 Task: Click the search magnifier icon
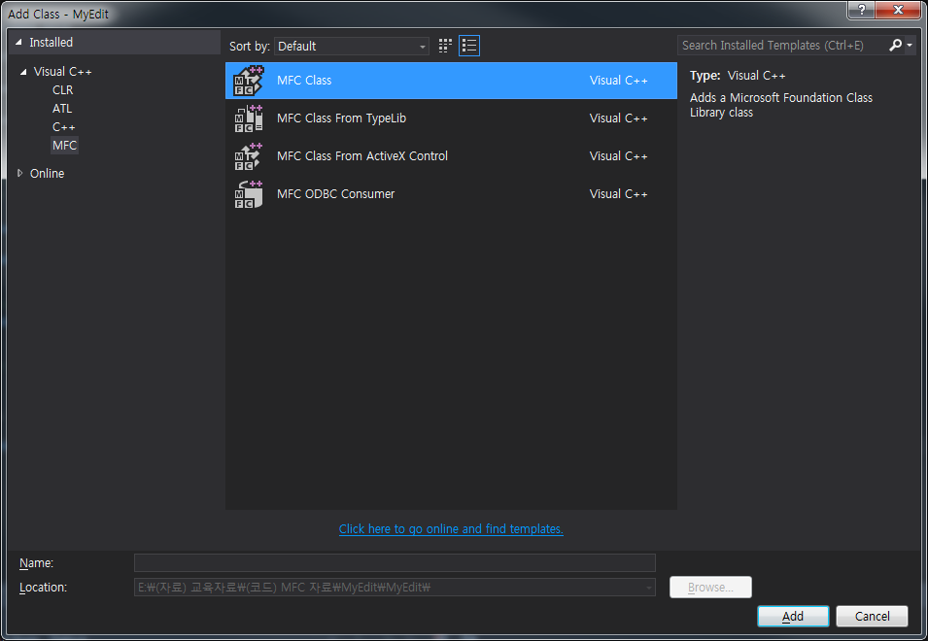pyautogui.click(x=896, y=45)
